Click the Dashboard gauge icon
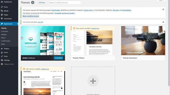Image resolution: width=170 pixels, height=95 pixels. [x=2, y=2]
